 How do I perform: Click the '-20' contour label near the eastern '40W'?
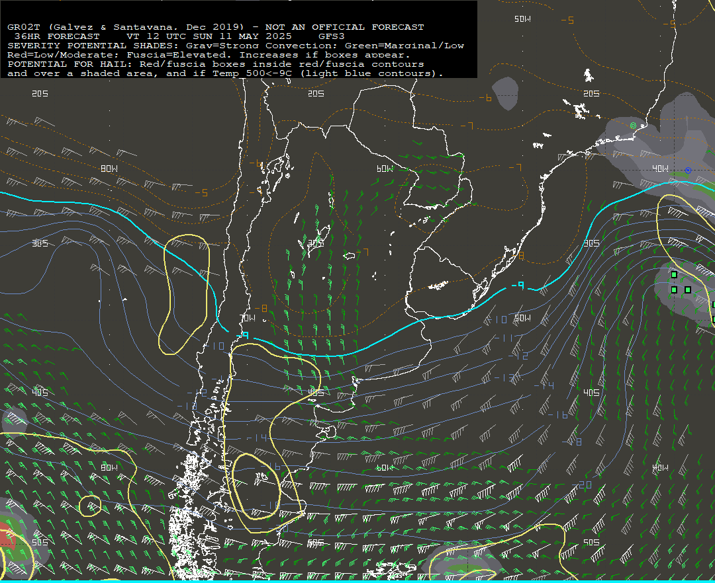click(x=582, y=485)
